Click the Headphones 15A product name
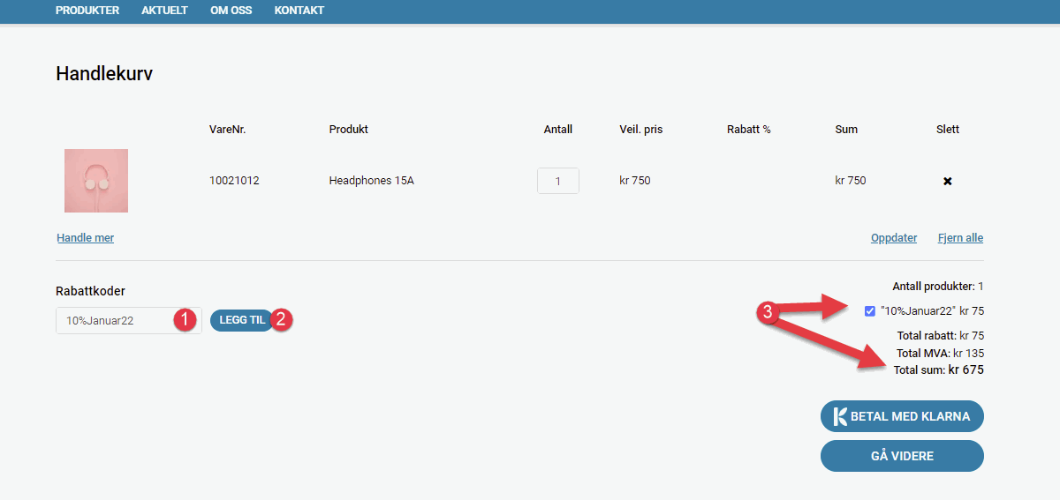Image resolution: width=1060 pixels, height=500 pixels. coord(372,181)
